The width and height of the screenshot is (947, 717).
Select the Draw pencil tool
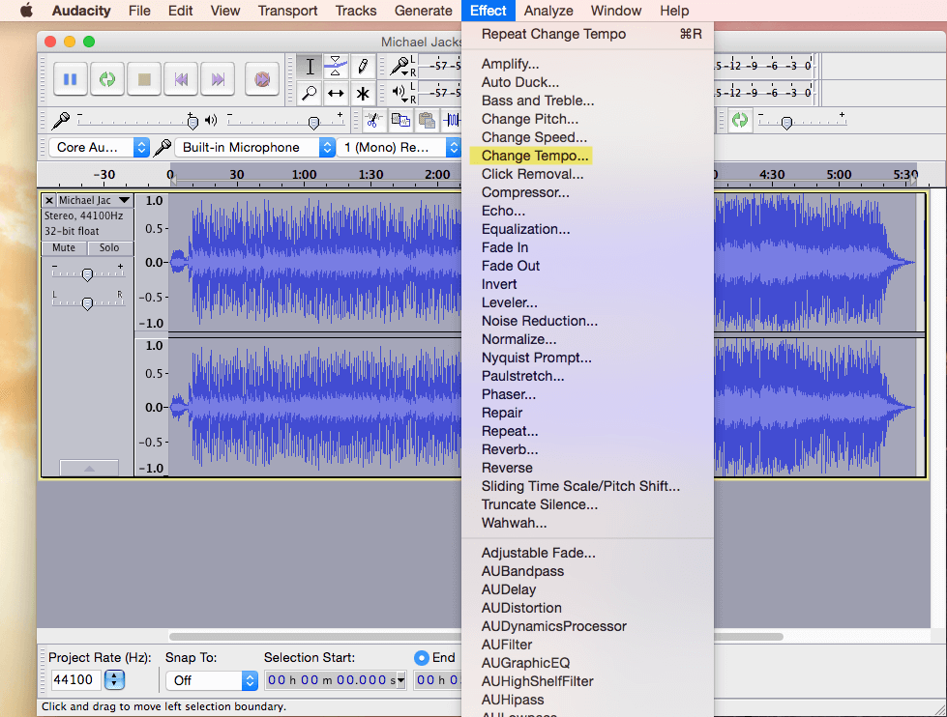[x=363, y=66]
